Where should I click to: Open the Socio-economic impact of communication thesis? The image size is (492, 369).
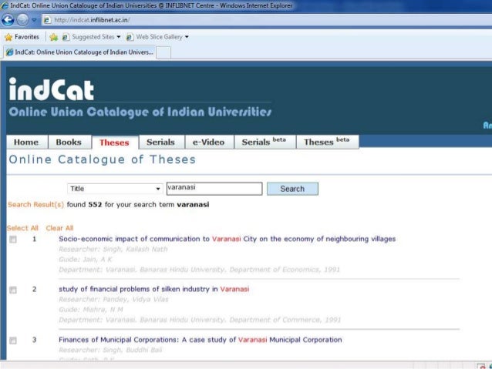(x=227, y=239)
